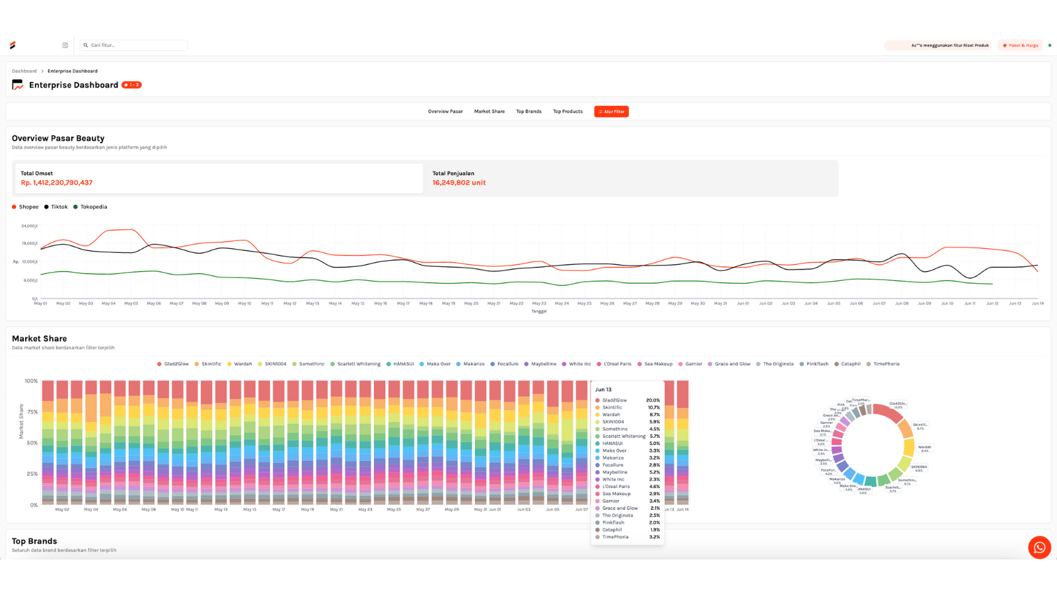Screen dimensions: 1057x595
Task: Click the Overview Pasar Beauty heading
Action: 58,138
